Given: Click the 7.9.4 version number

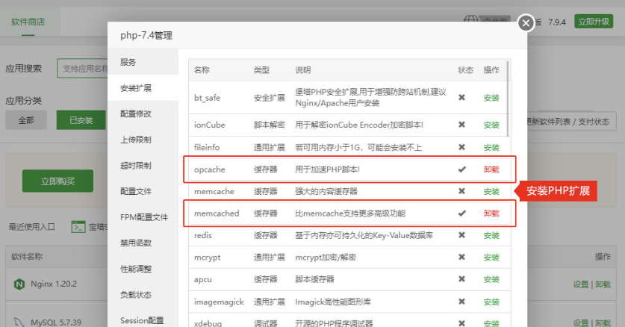Looking at the screenshot, I should coord(557,22).
